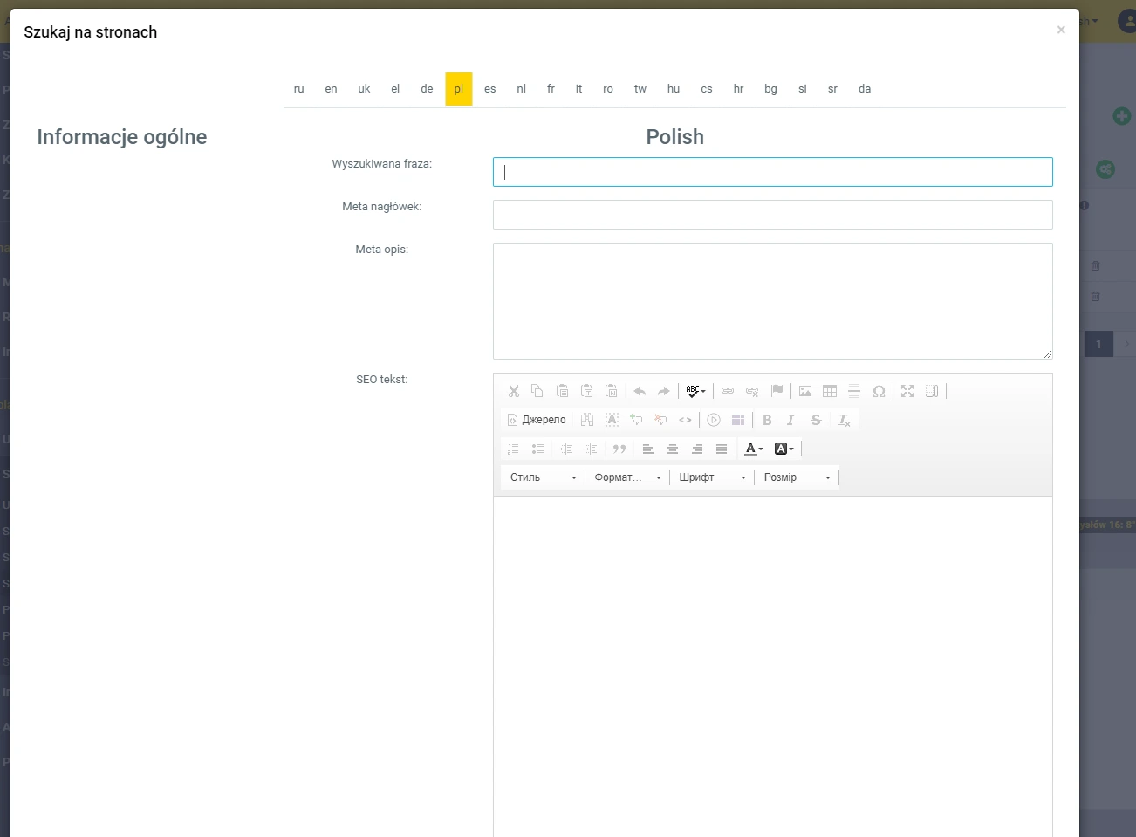Insert a table in the SEO text editor
1136x837 pixels.
(830, 391)
